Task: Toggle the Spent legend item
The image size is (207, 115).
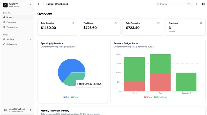Action: (148, 97)
